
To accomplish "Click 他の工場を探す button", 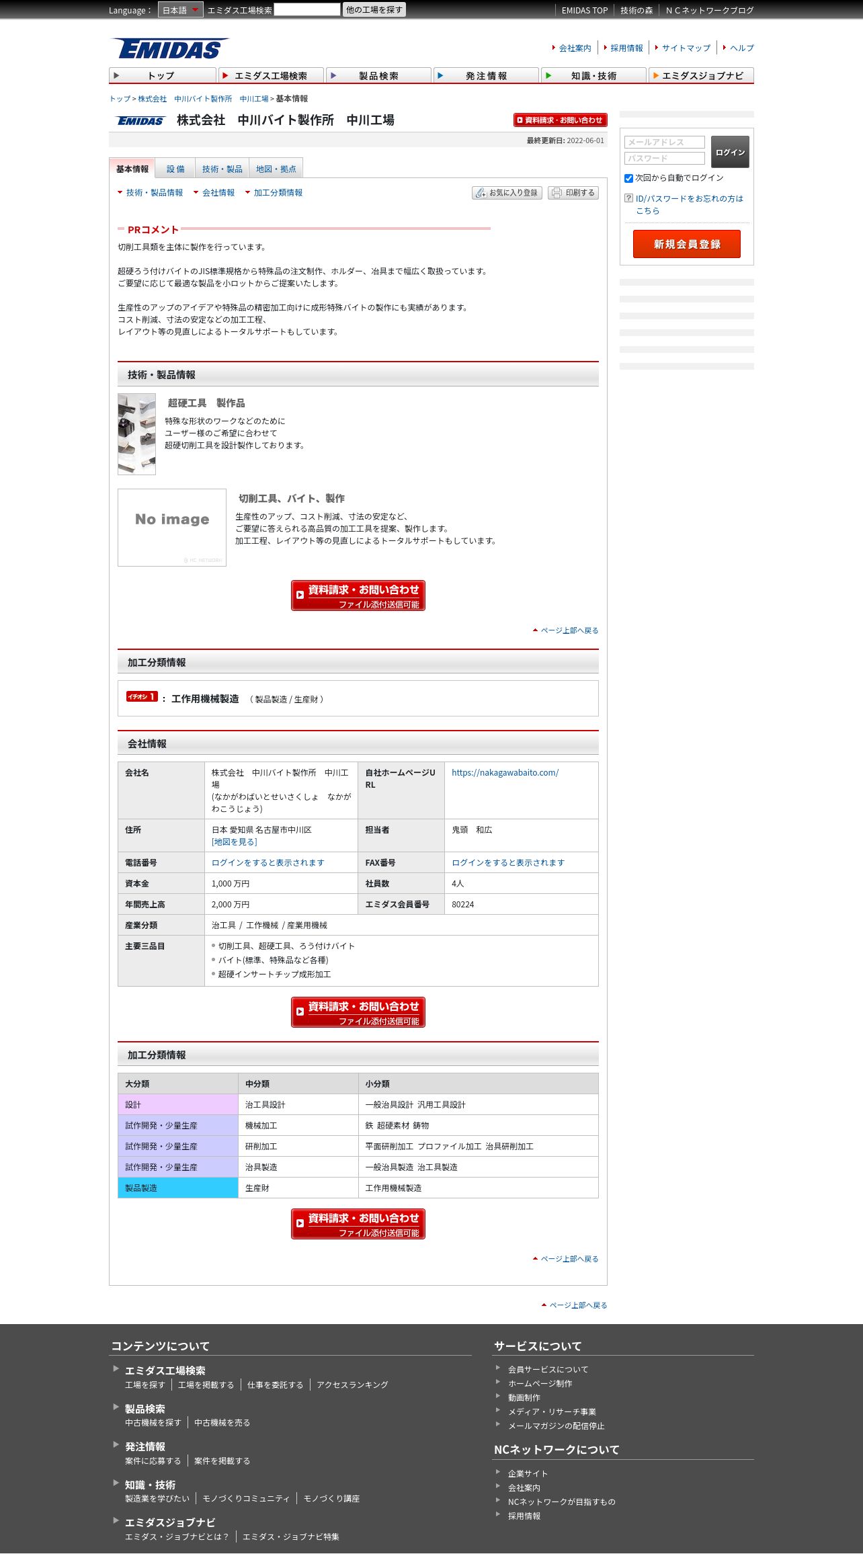I will tap(374, 9).
